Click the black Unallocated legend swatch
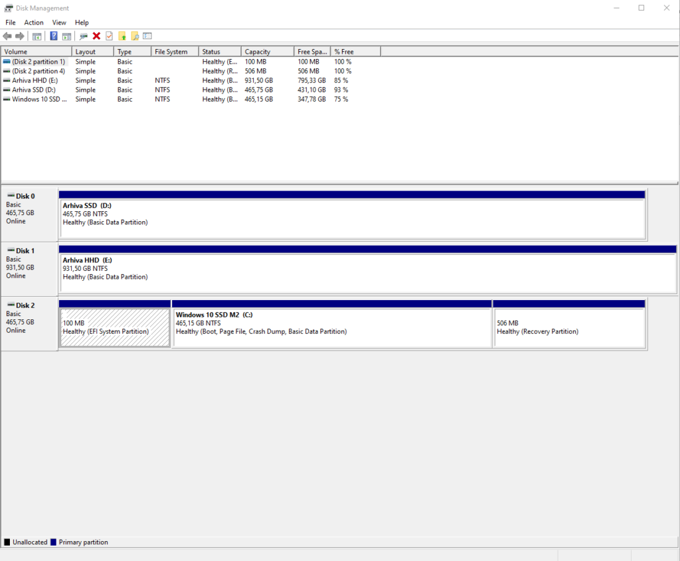Screen dimensions: 680x561 click(7, 542)
